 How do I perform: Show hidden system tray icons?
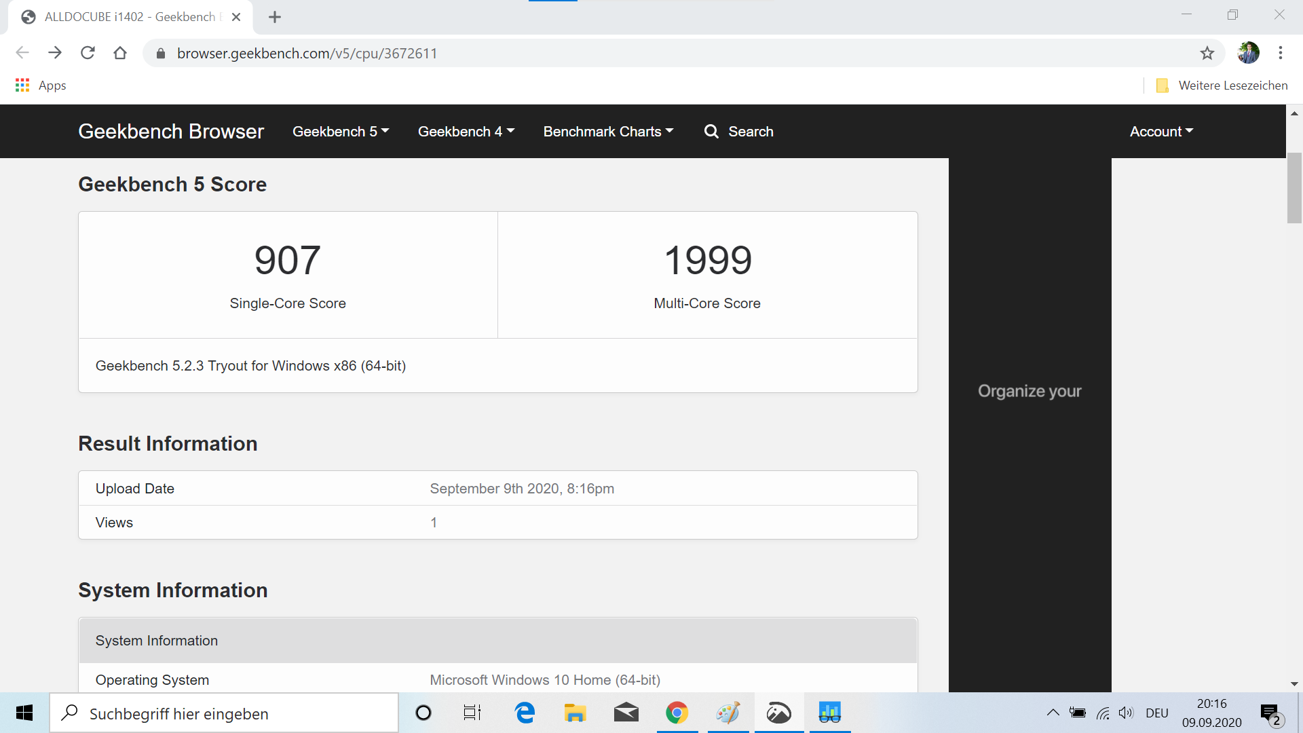pos(1053,713)
